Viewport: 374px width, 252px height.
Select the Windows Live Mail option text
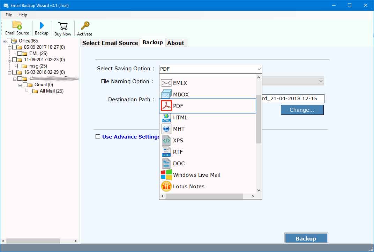tap(196, 175)
